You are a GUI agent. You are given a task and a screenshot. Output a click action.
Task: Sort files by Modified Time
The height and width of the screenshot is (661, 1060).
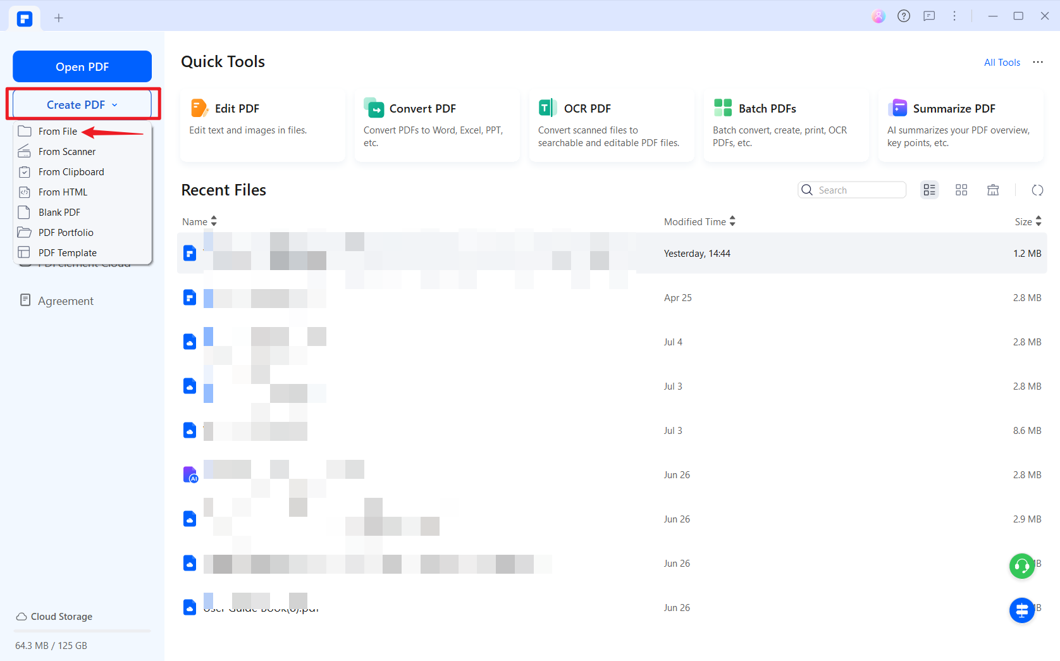pyautogui.click(x=699, y=221)
